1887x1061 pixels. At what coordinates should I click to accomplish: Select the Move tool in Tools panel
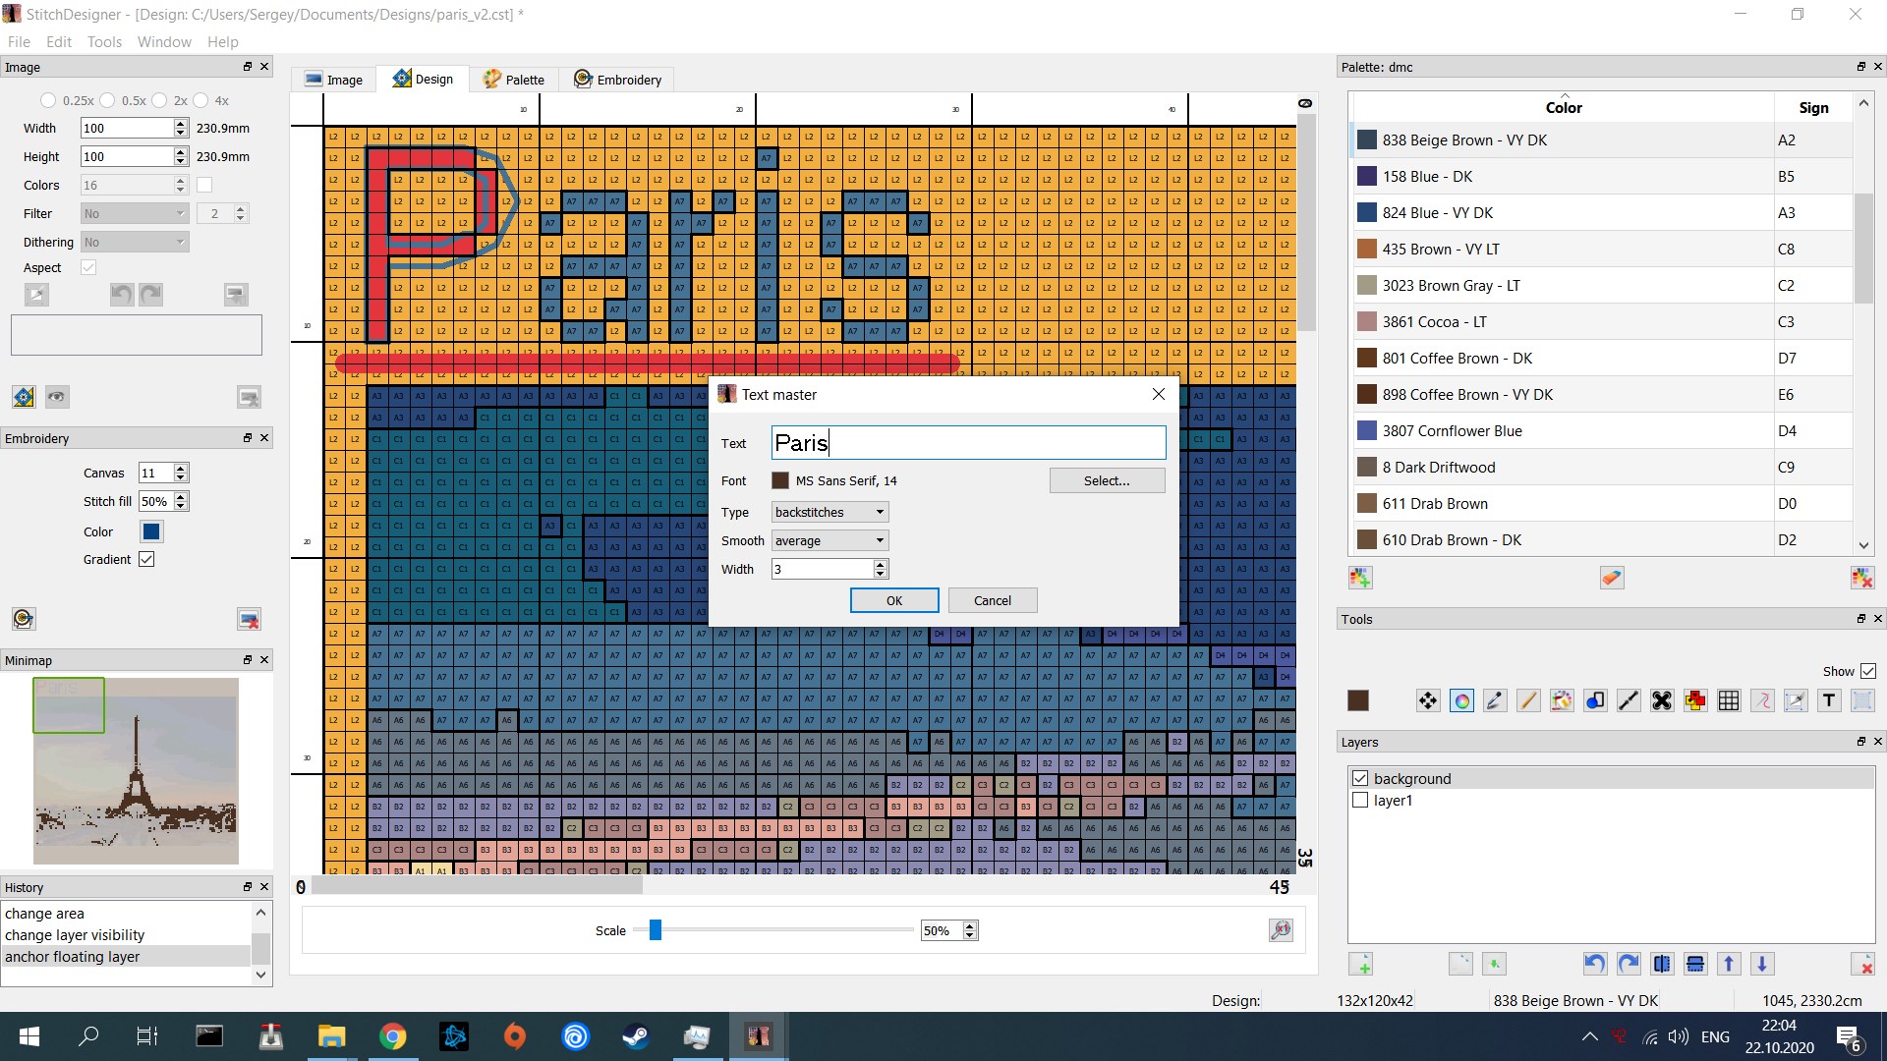click(x=1427, y=700)
